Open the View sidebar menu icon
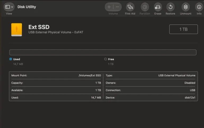 (7, 7)
